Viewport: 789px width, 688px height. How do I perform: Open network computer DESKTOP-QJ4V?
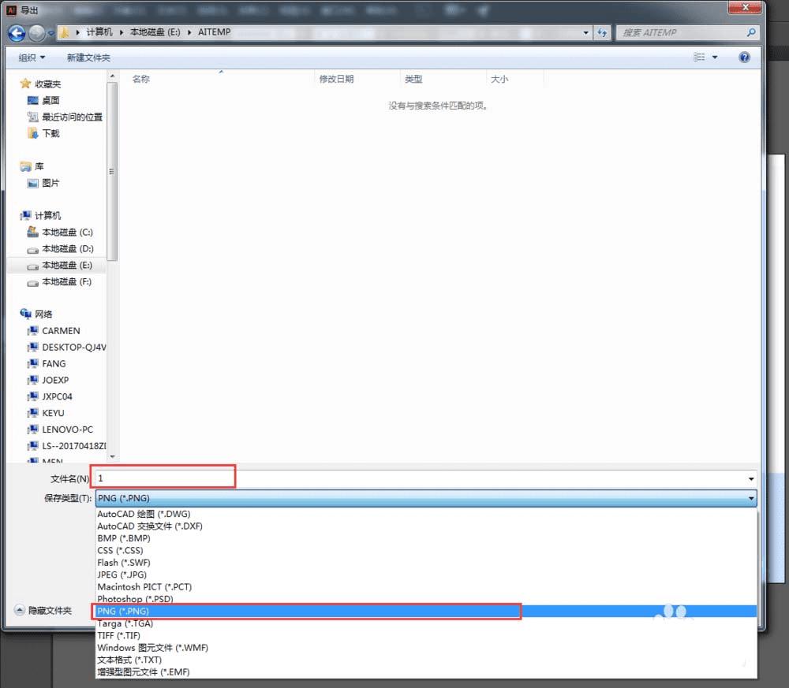tap(74, 348)
